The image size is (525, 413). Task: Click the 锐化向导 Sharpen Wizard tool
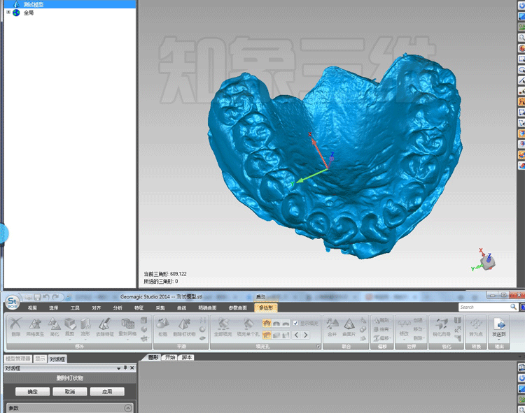(442, 327)
